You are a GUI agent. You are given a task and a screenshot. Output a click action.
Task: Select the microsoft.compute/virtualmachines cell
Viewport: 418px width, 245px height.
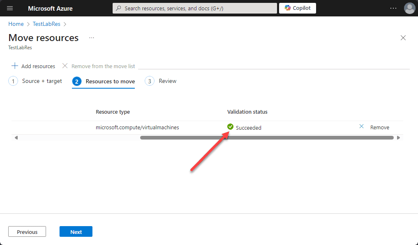click(x=137, y=128)
